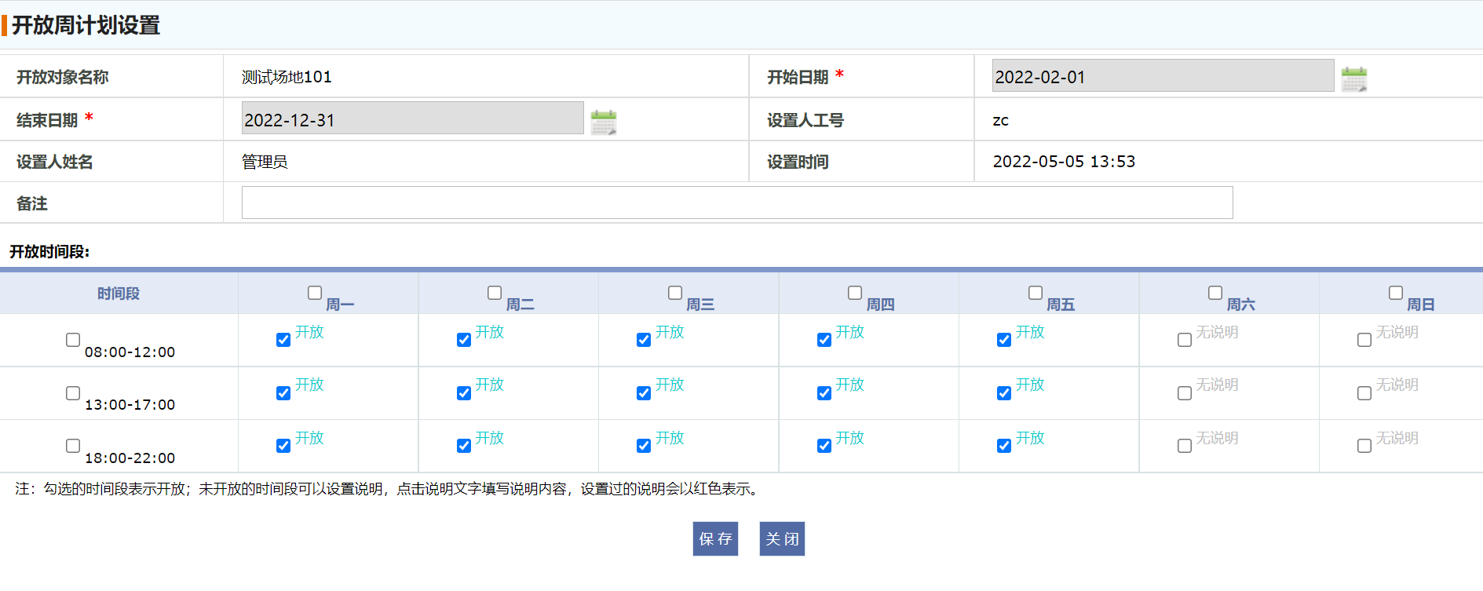1483x591 pixels.
Task: Click the start date field 2022-02-01
Action: point(1162,76)
